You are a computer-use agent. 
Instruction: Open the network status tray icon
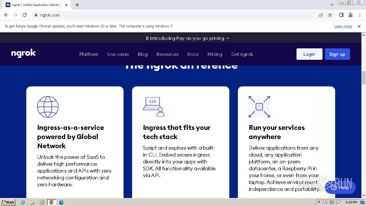click(332, 202)
